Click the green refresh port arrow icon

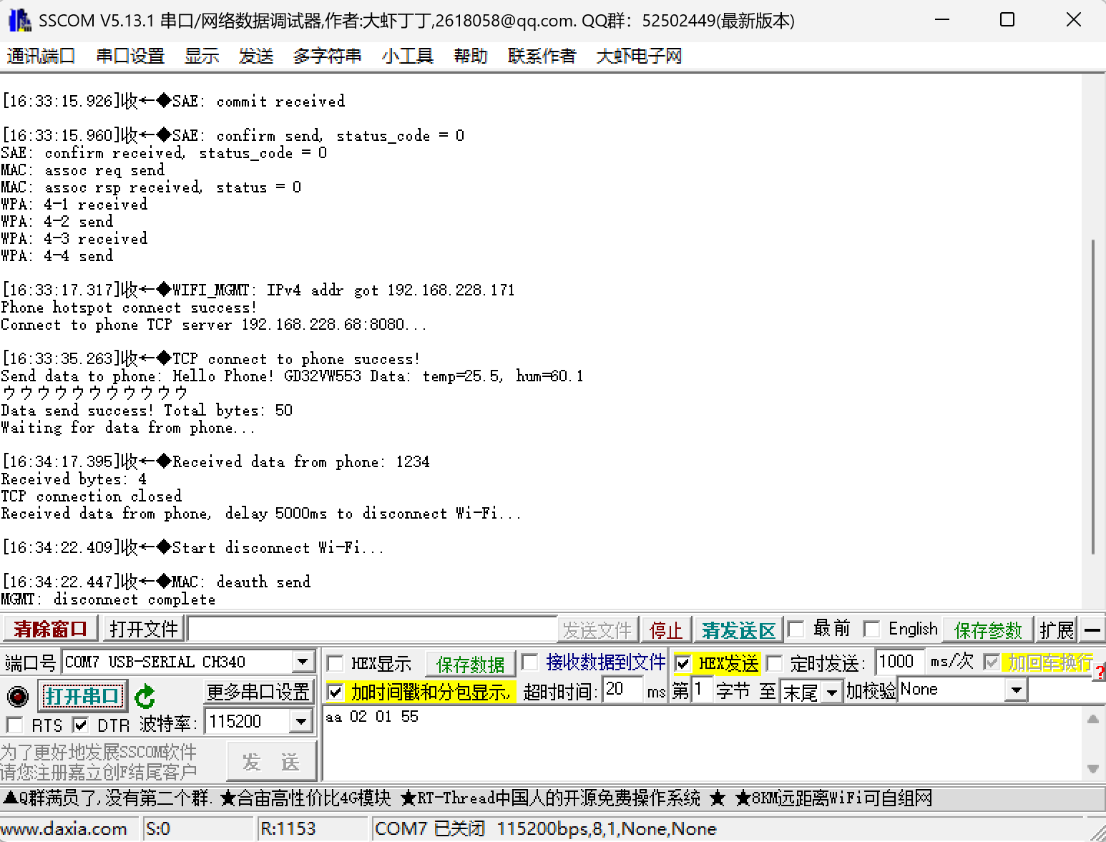pyautogui.click(x=145, y=696)
